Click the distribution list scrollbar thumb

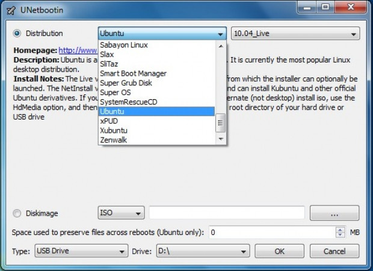point(221,123)
